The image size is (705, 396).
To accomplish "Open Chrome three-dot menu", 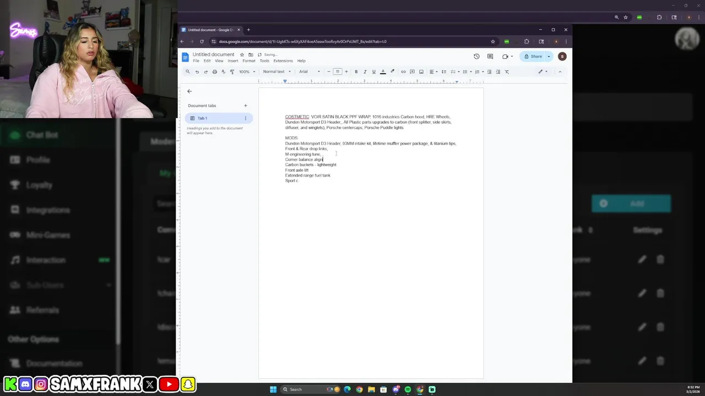I will click(566, 41).
